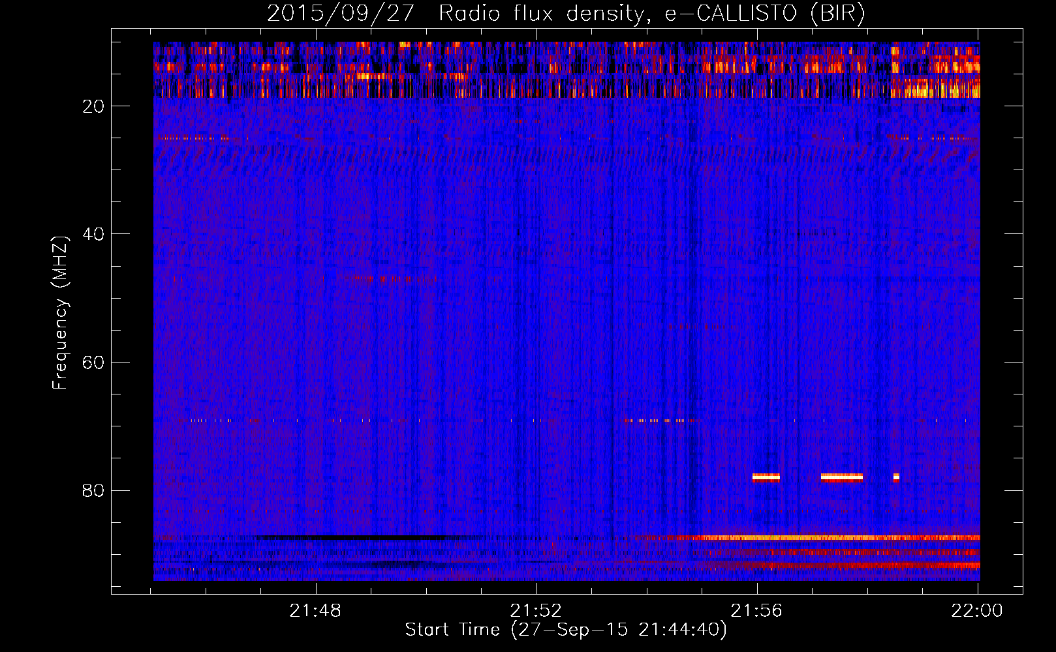This screenshot has height=652, width=1056.
Task: Click the '21:56' time tick label
Action: (x=756, y=611)
